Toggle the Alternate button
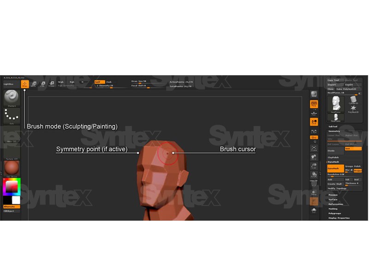Viewport: 369px width, 277px height. [x=12, y=206]
